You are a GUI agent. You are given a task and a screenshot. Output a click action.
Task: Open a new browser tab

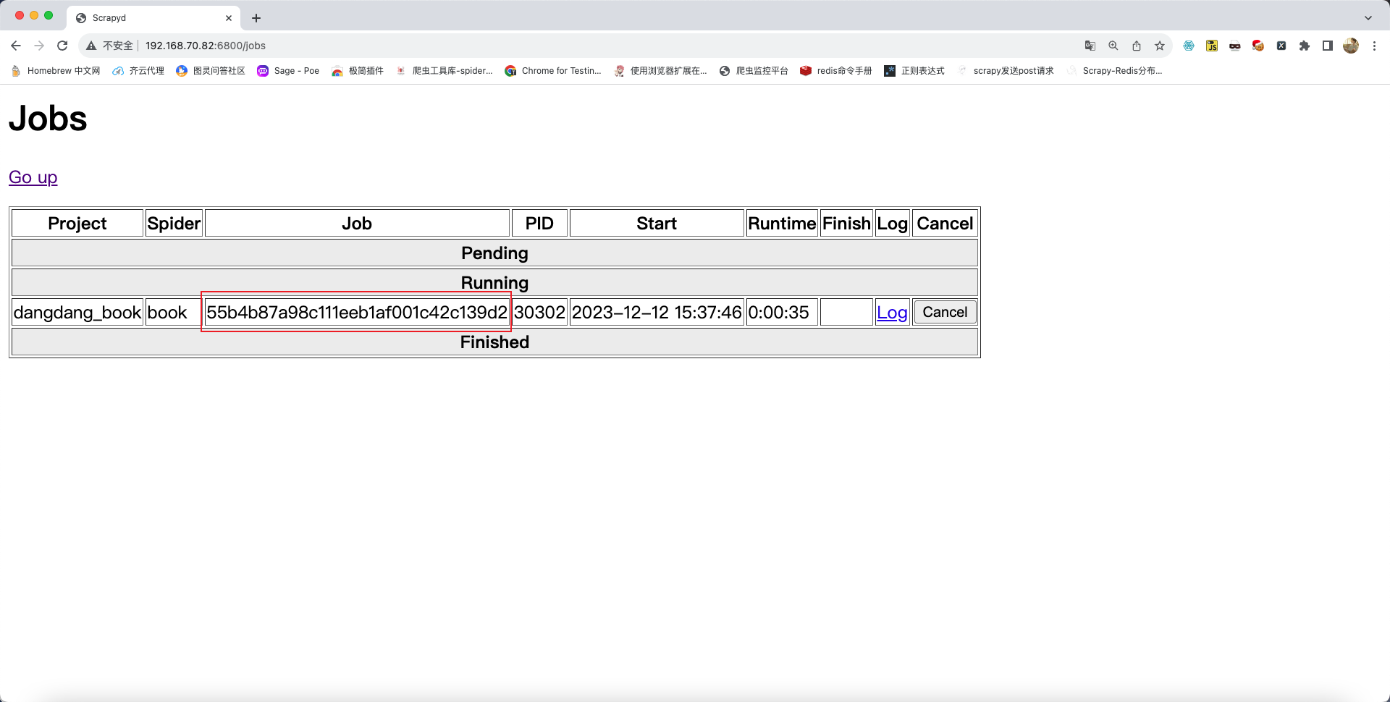pos(256,18)
